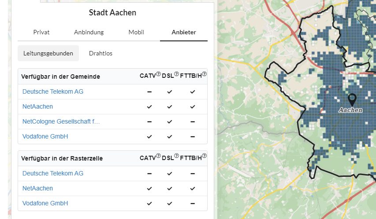Click FTTB/H dash for NetCologne row

193,122
